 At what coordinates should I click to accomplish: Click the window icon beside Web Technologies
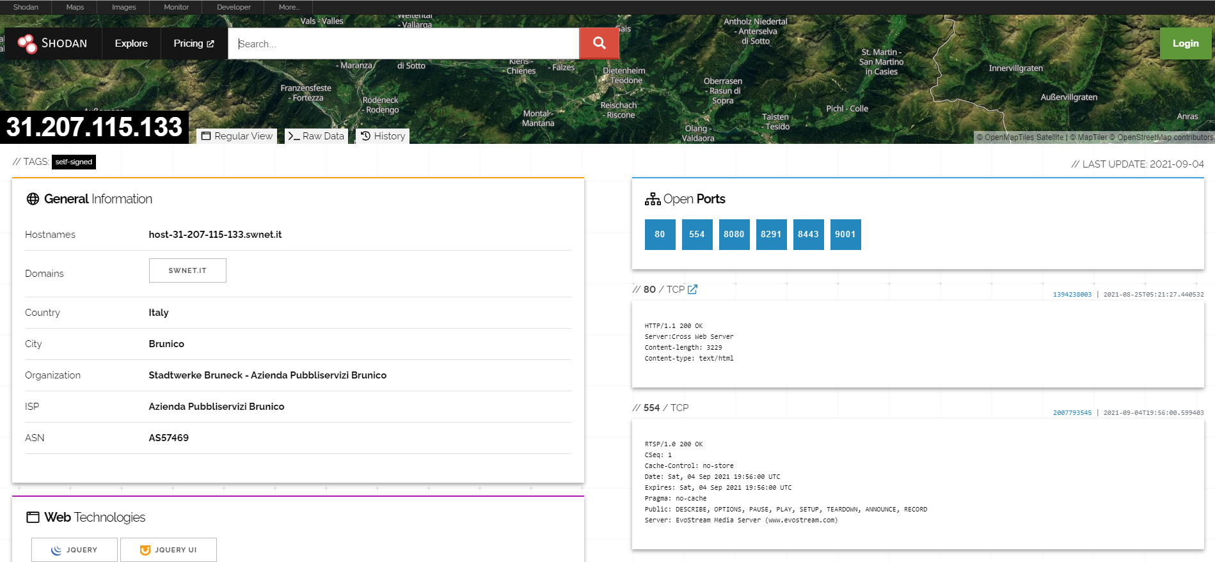[x=33, y=517]
